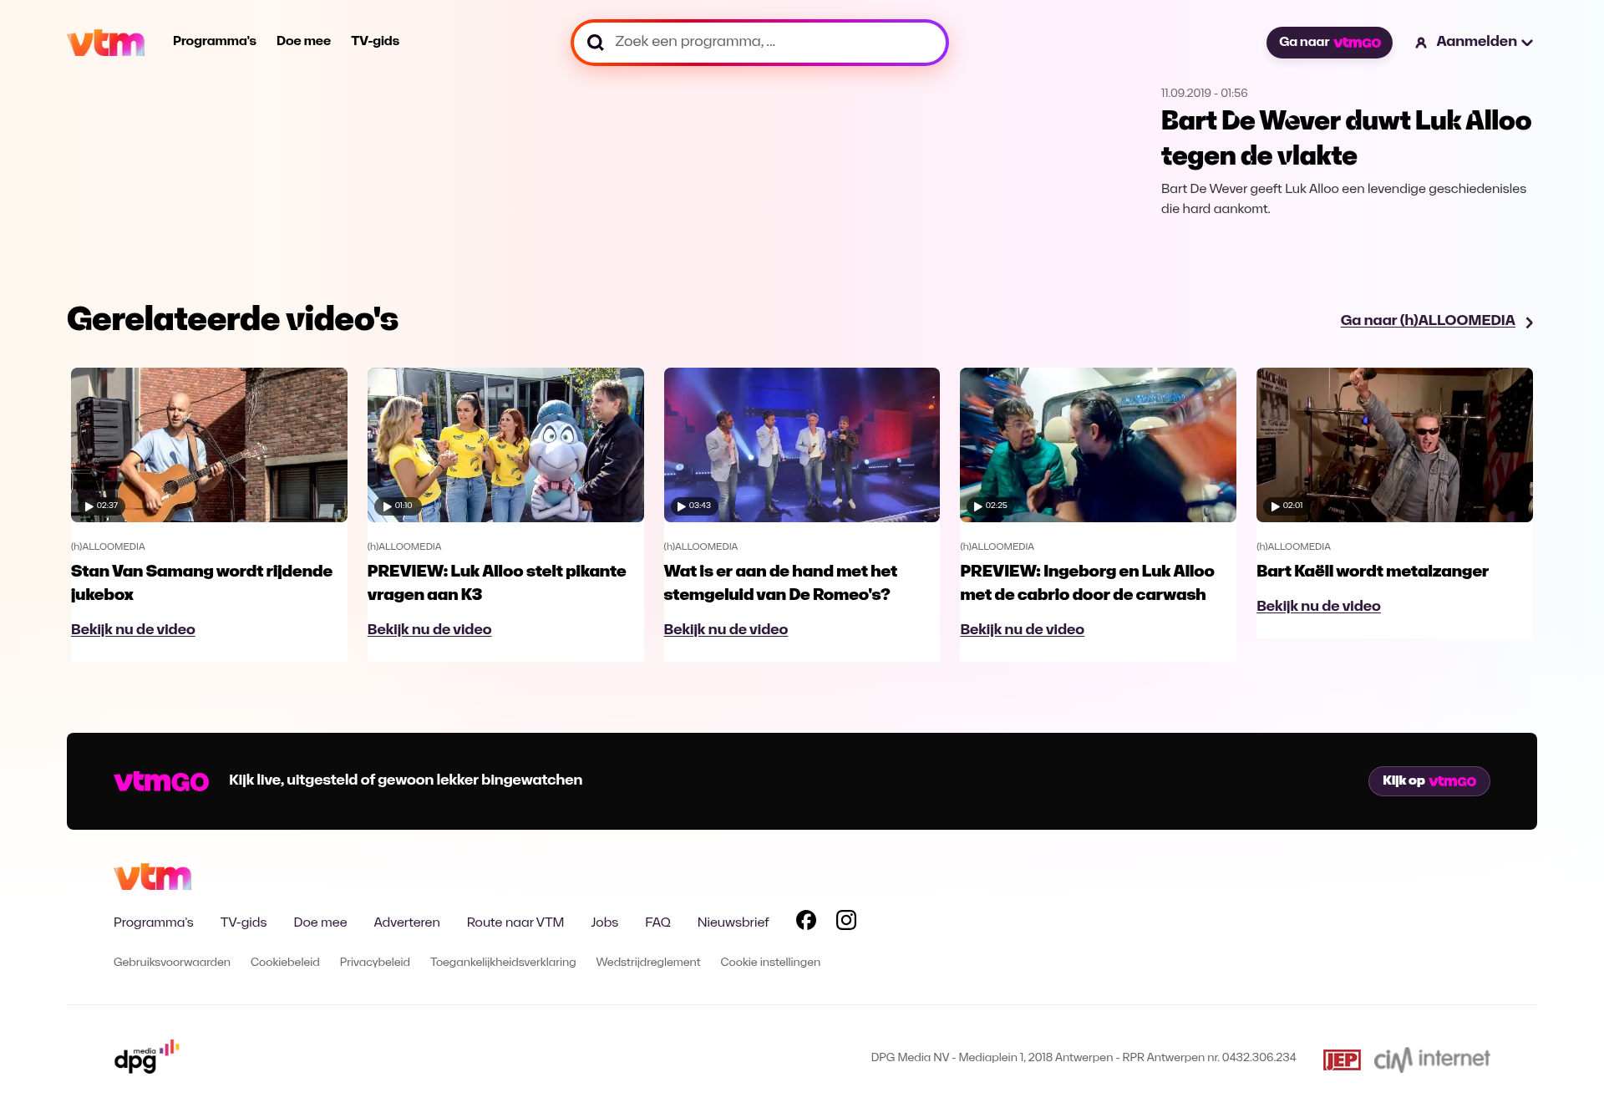Click the VTM logo in header
Image resolution: width=1604 pixels, height=1113 pixels.
click(x=105, y=42)
